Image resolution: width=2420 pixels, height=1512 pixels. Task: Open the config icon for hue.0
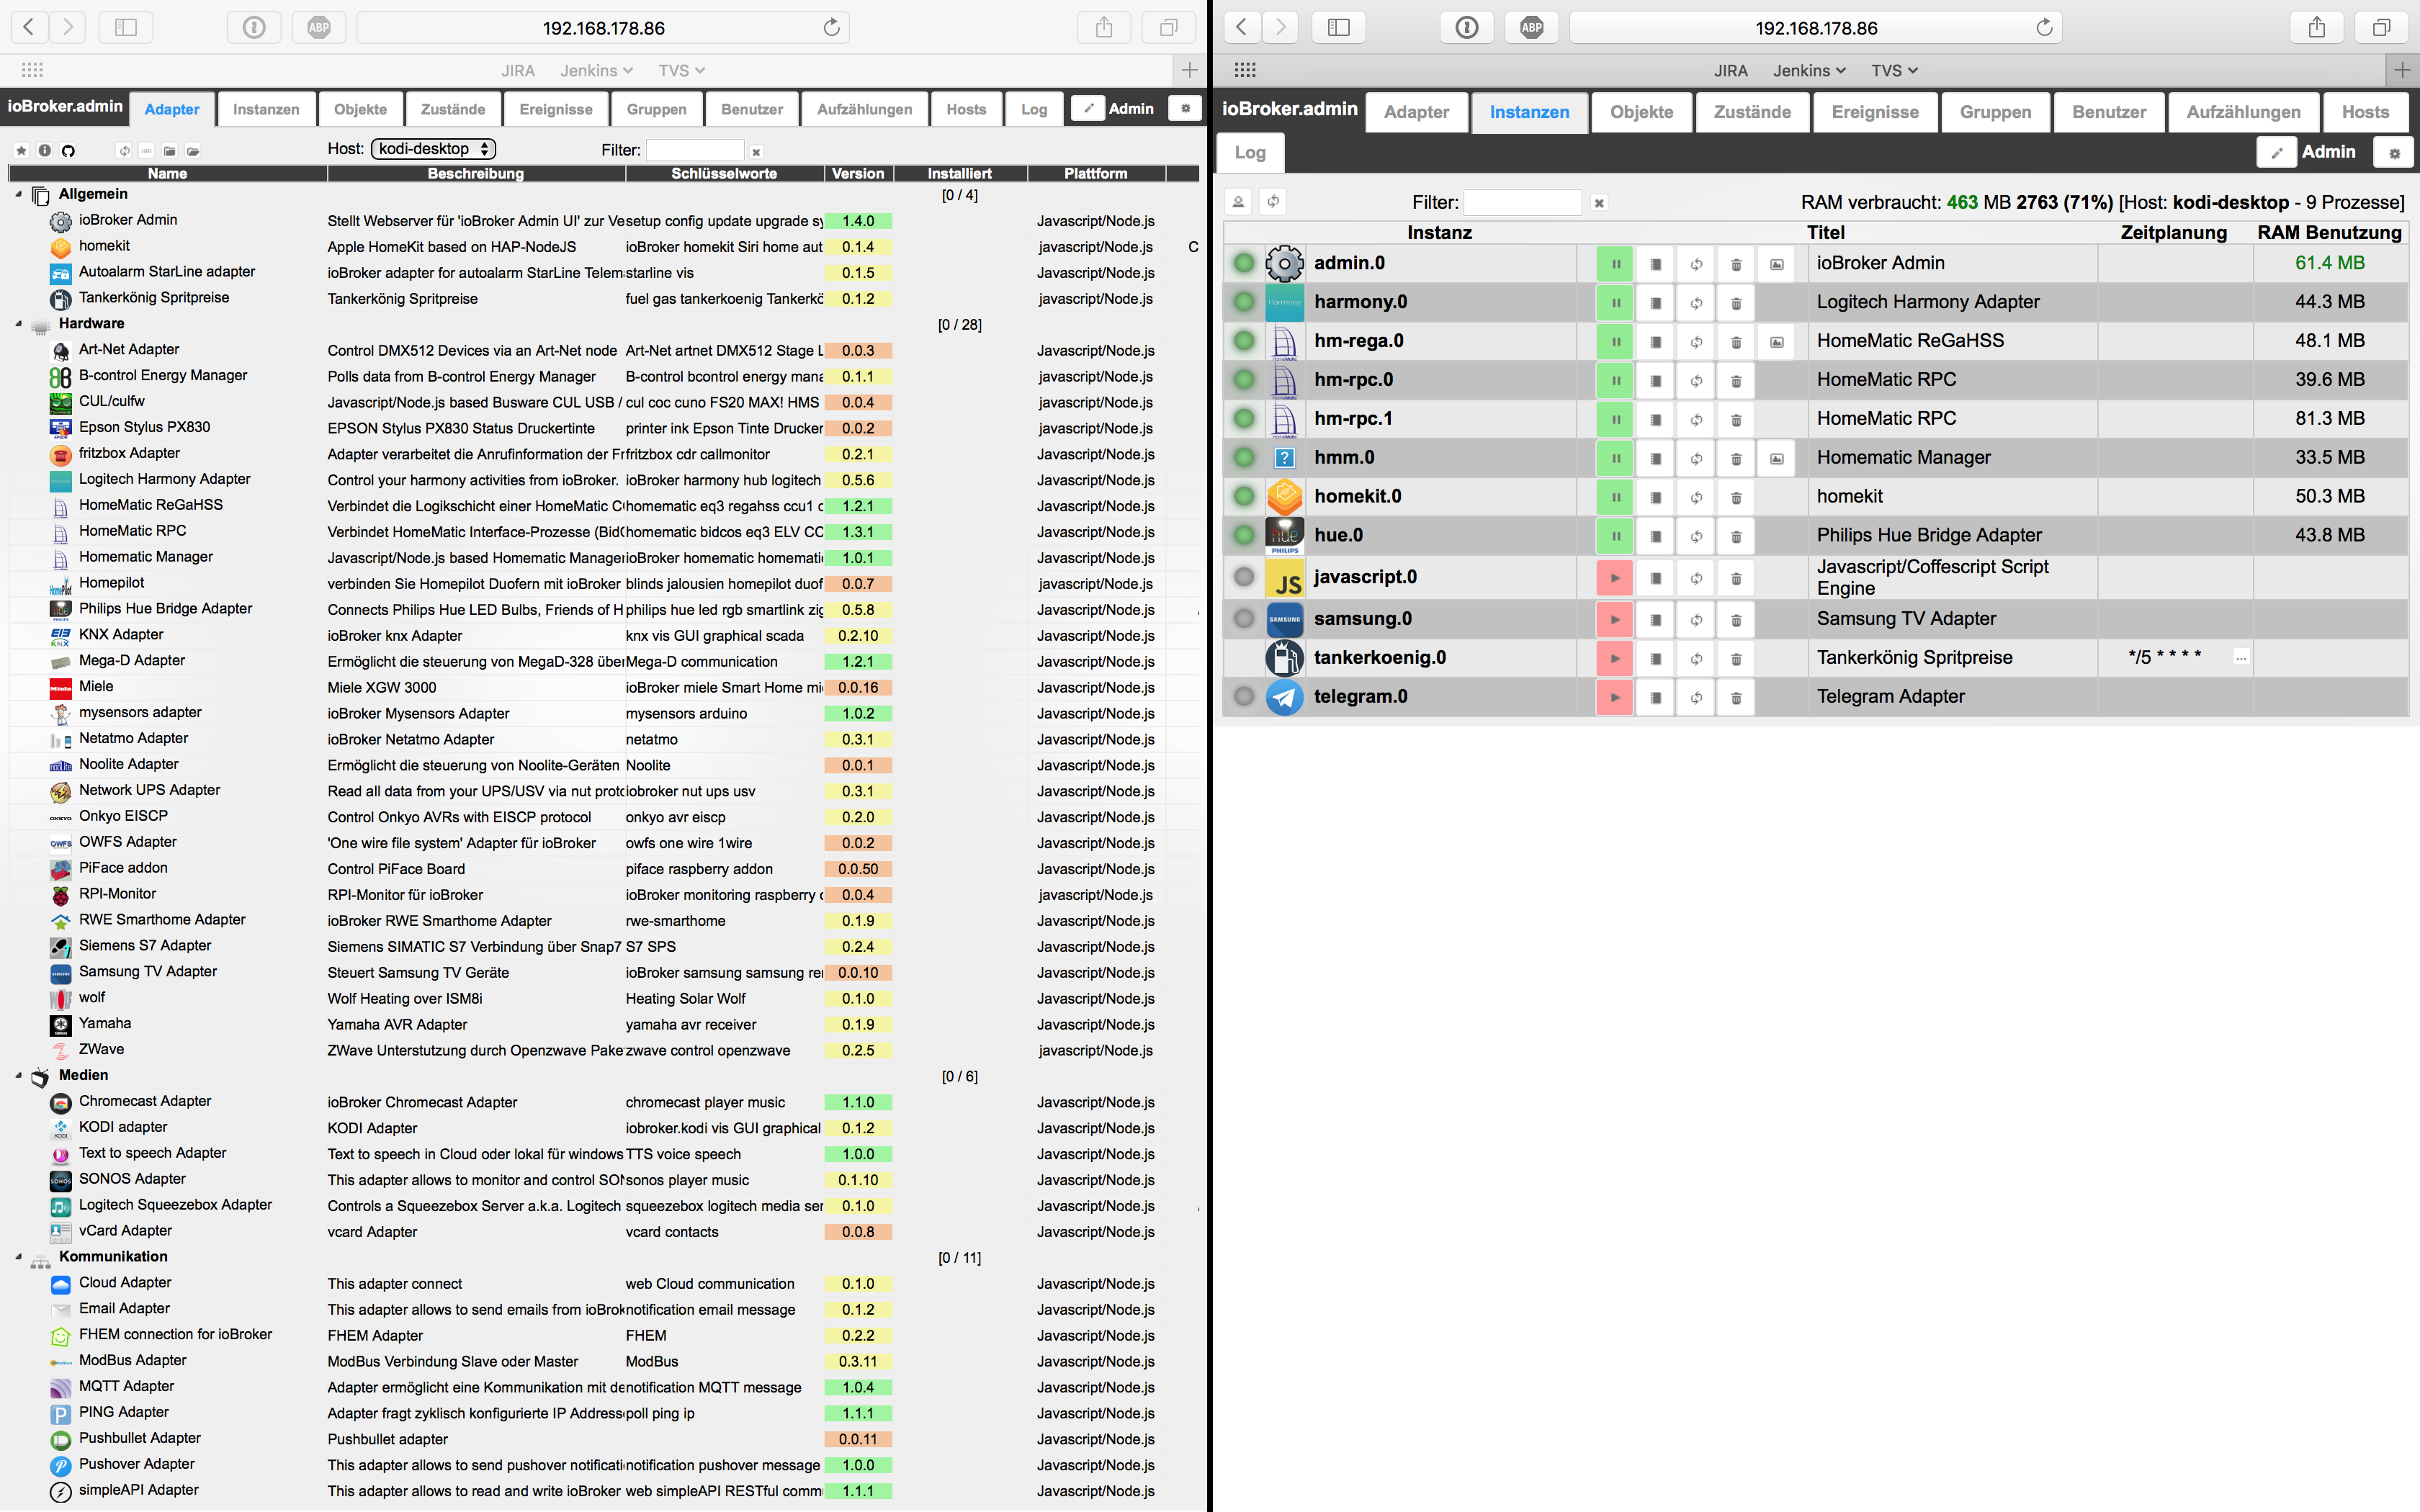point(1655,537)
